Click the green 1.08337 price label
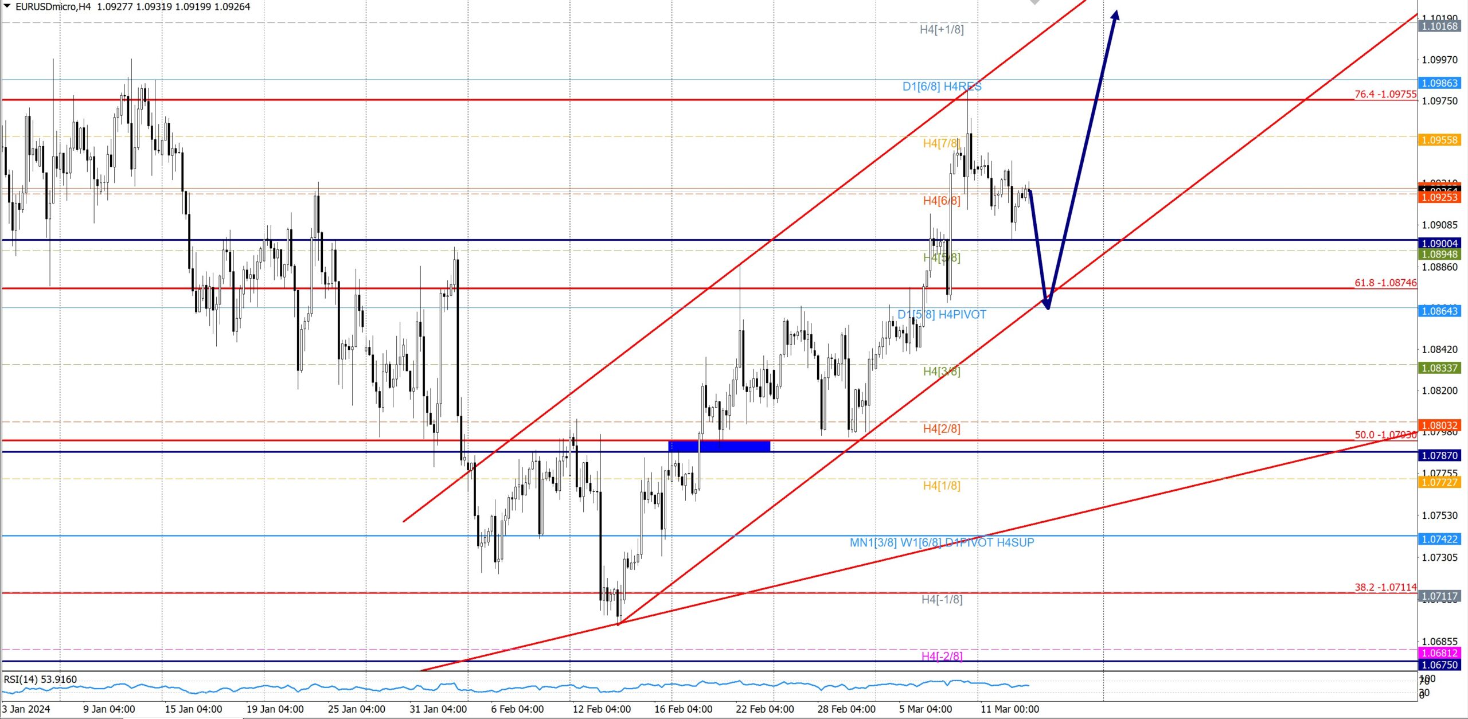This screenshot has height=719, width=1468. [1440, 368]
